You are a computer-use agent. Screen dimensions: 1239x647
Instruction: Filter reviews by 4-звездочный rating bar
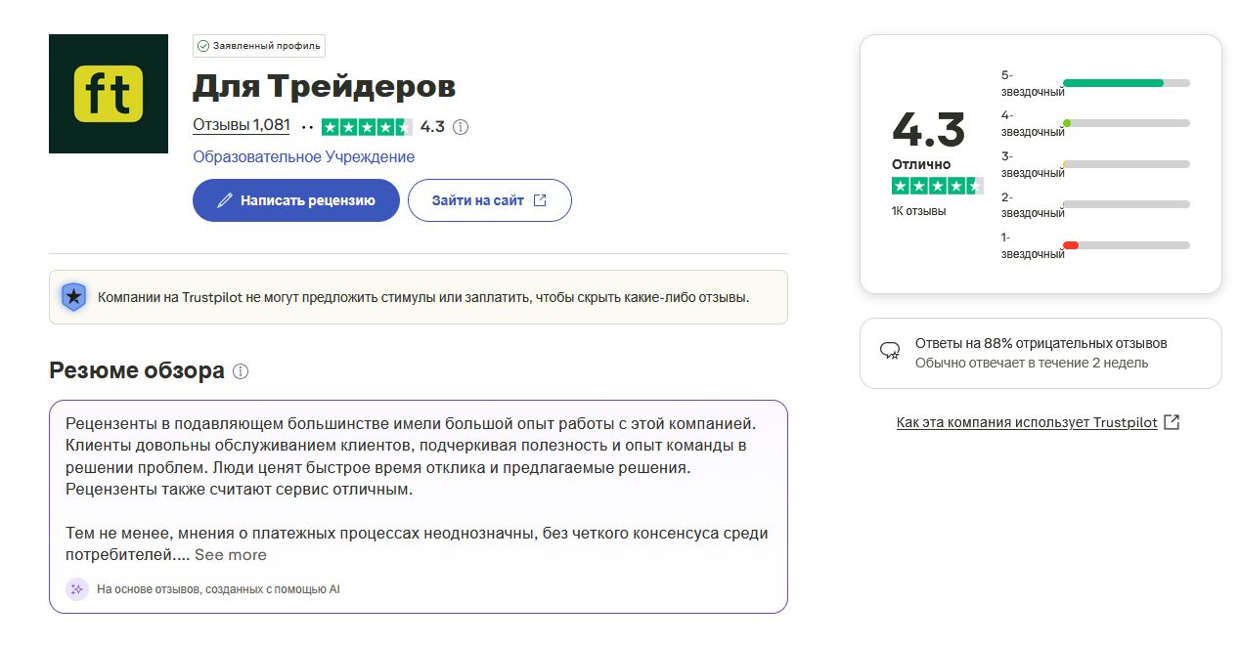click(1095, 123)
